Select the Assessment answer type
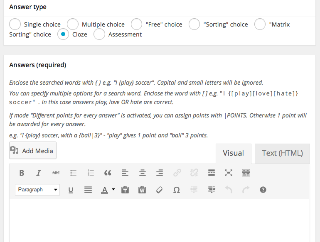The width and height of the screenshot is (320, 242). (99, 34)
